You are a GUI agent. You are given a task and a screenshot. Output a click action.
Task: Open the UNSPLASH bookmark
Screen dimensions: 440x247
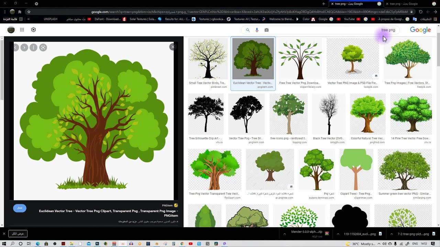(51, 19)
